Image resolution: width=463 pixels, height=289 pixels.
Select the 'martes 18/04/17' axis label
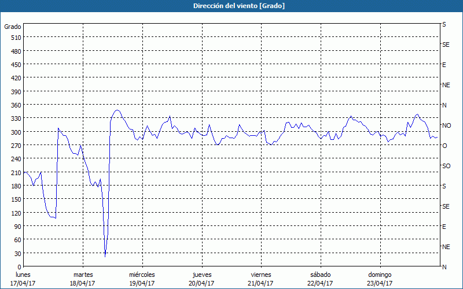pyautogui.click(x=83, y=279)
